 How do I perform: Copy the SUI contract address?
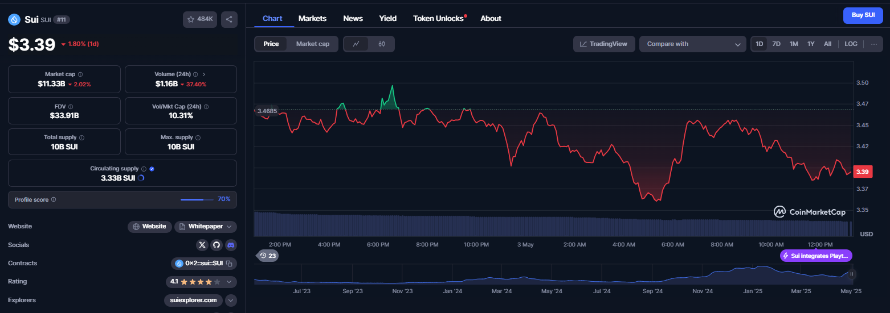coord(228,264)
